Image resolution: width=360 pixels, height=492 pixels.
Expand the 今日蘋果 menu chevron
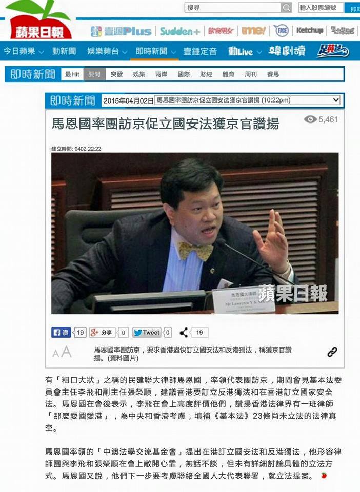click(41, 52)
